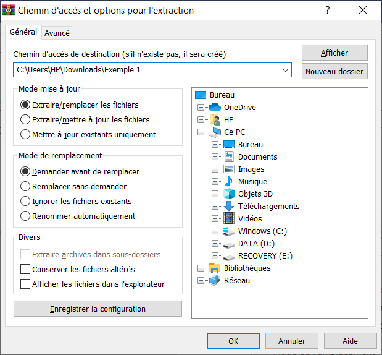Expand the HP tree node

click(201, 119)
